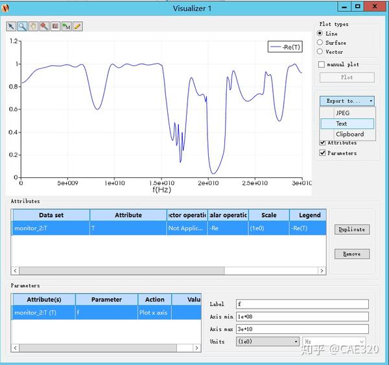
Task: Click the Duplicate button
Action: 352,230
